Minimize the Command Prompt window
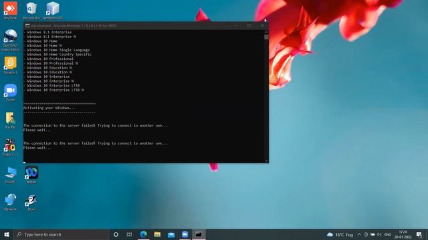Image resolution: width=428 pixels, height=240 pixels. pyautogui.click(x=236, y=25)
